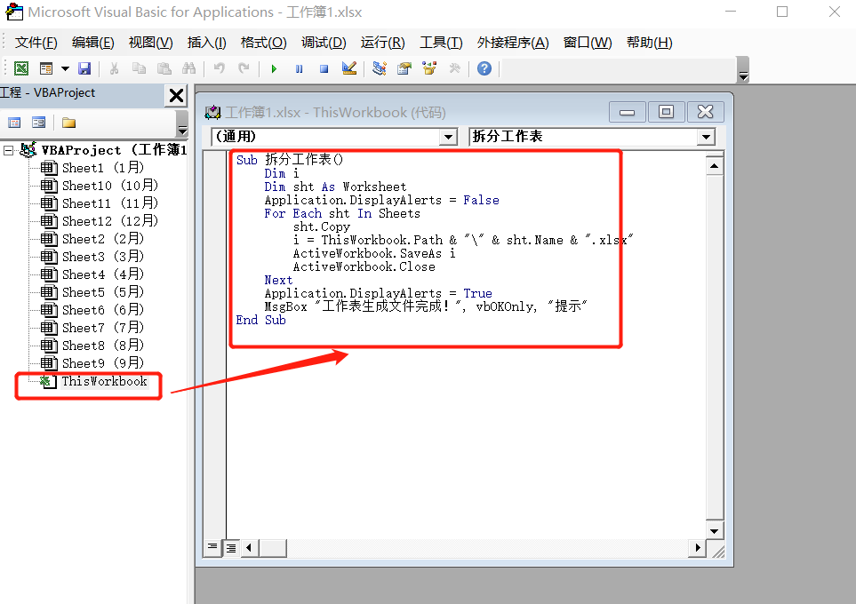Select Sheet9 (9月) in project tree
This screenshot has width=856, height=604.
(x=92, y=363)
